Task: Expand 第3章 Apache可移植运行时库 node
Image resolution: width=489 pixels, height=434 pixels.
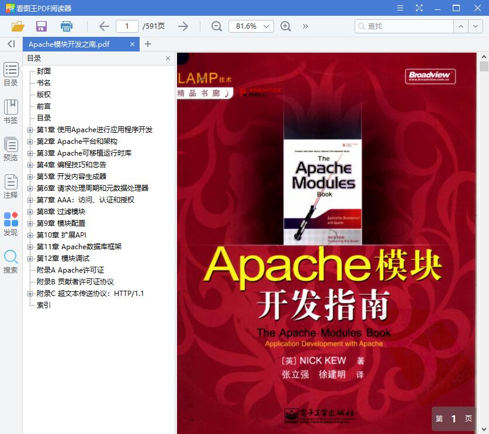Action: pyautogui.click(x=30, y=153)
